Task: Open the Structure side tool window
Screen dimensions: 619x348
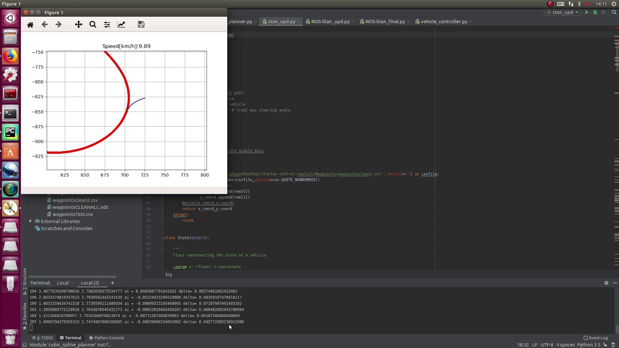Action: 25,281
